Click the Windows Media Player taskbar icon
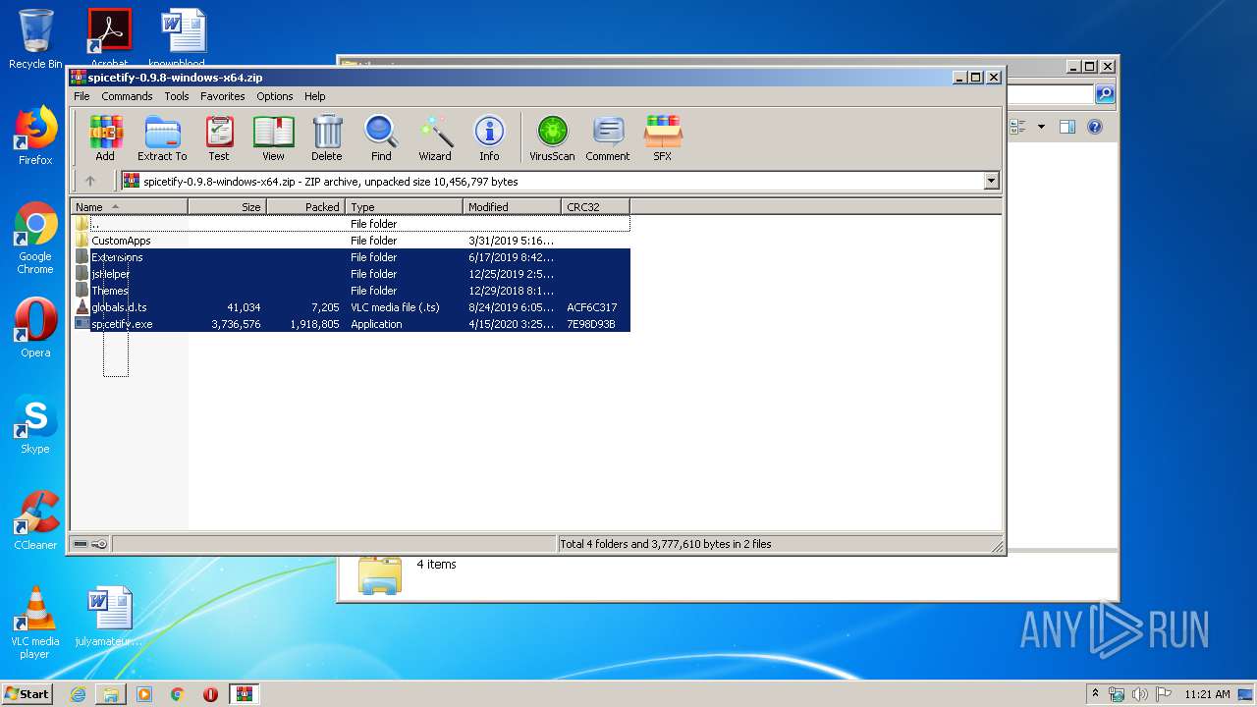1257x707 pixels. click(x=144, y=694)
